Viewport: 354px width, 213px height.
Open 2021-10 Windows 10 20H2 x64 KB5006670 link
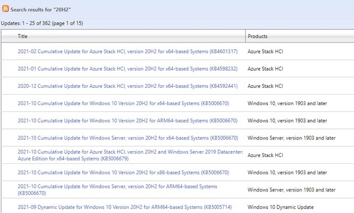point(123,103)
